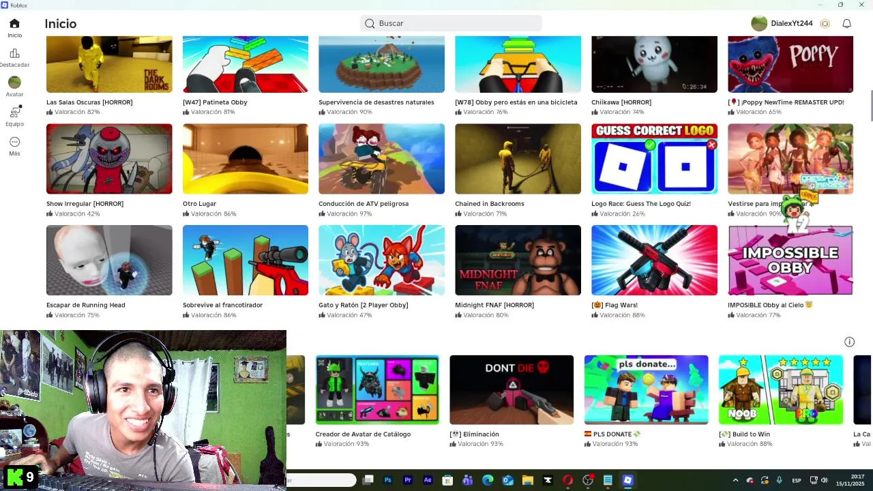Screen dimensions: 873x491
Task: Open Microsoft Edge from the taskbar
Action: coord(488,480)
